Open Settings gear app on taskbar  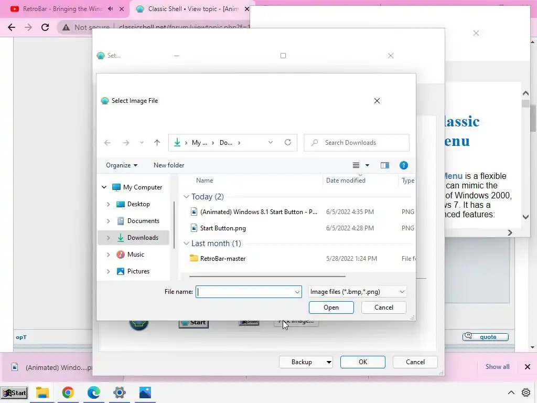coord(119,393)
